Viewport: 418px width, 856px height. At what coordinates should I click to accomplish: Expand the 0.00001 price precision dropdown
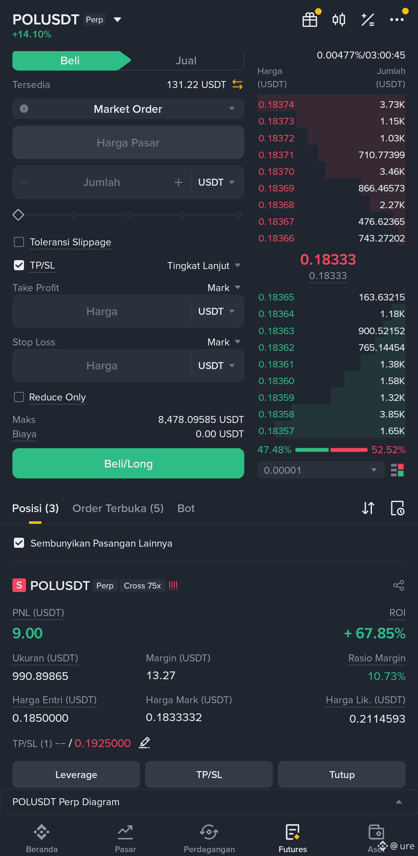tap(321, 470)
